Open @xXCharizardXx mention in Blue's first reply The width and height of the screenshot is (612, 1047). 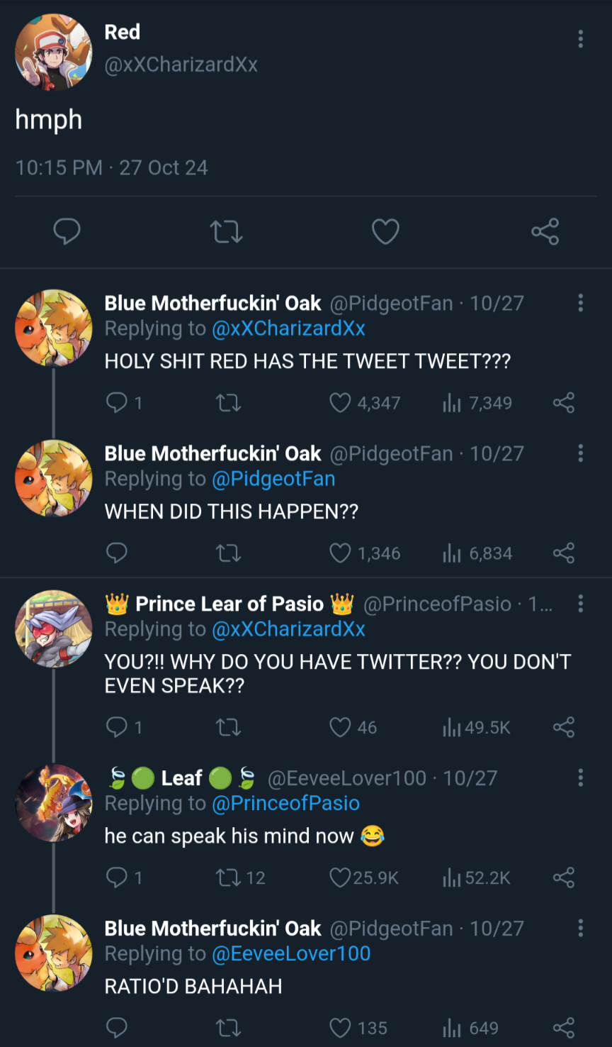288,329
